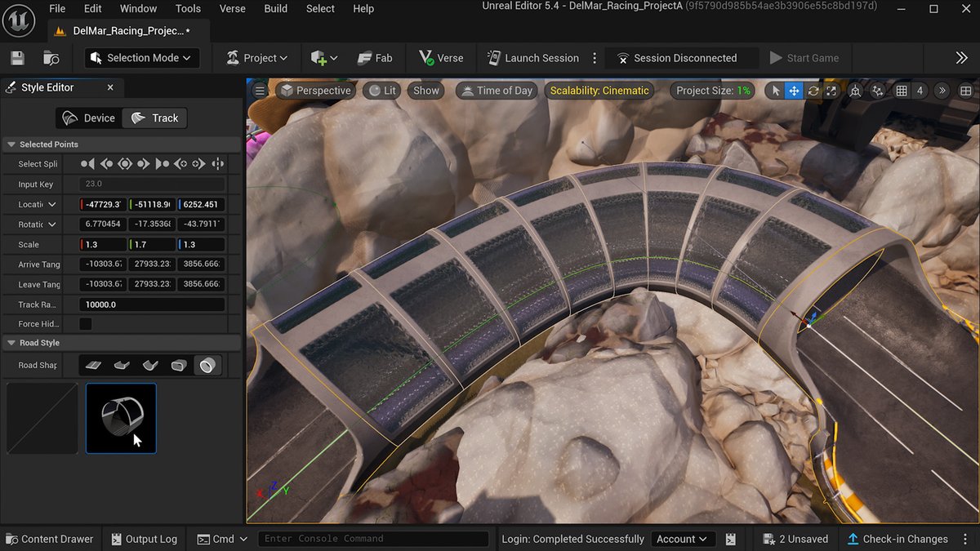The image size is (980, 551).
Task: Click the Track Radius field 10000.0
Action: (152, 304)
